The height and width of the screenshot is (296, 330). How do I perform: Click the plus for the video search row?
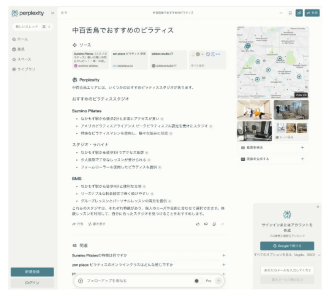pos(302,147)
